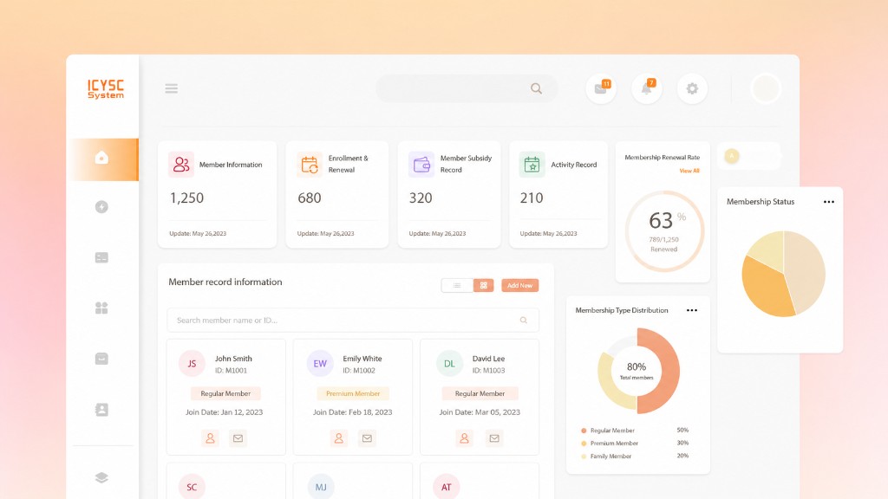The height and width of the screenshot is (499, 888).
Task: Select the Home sidebar icon
Action: click(102, 158)
